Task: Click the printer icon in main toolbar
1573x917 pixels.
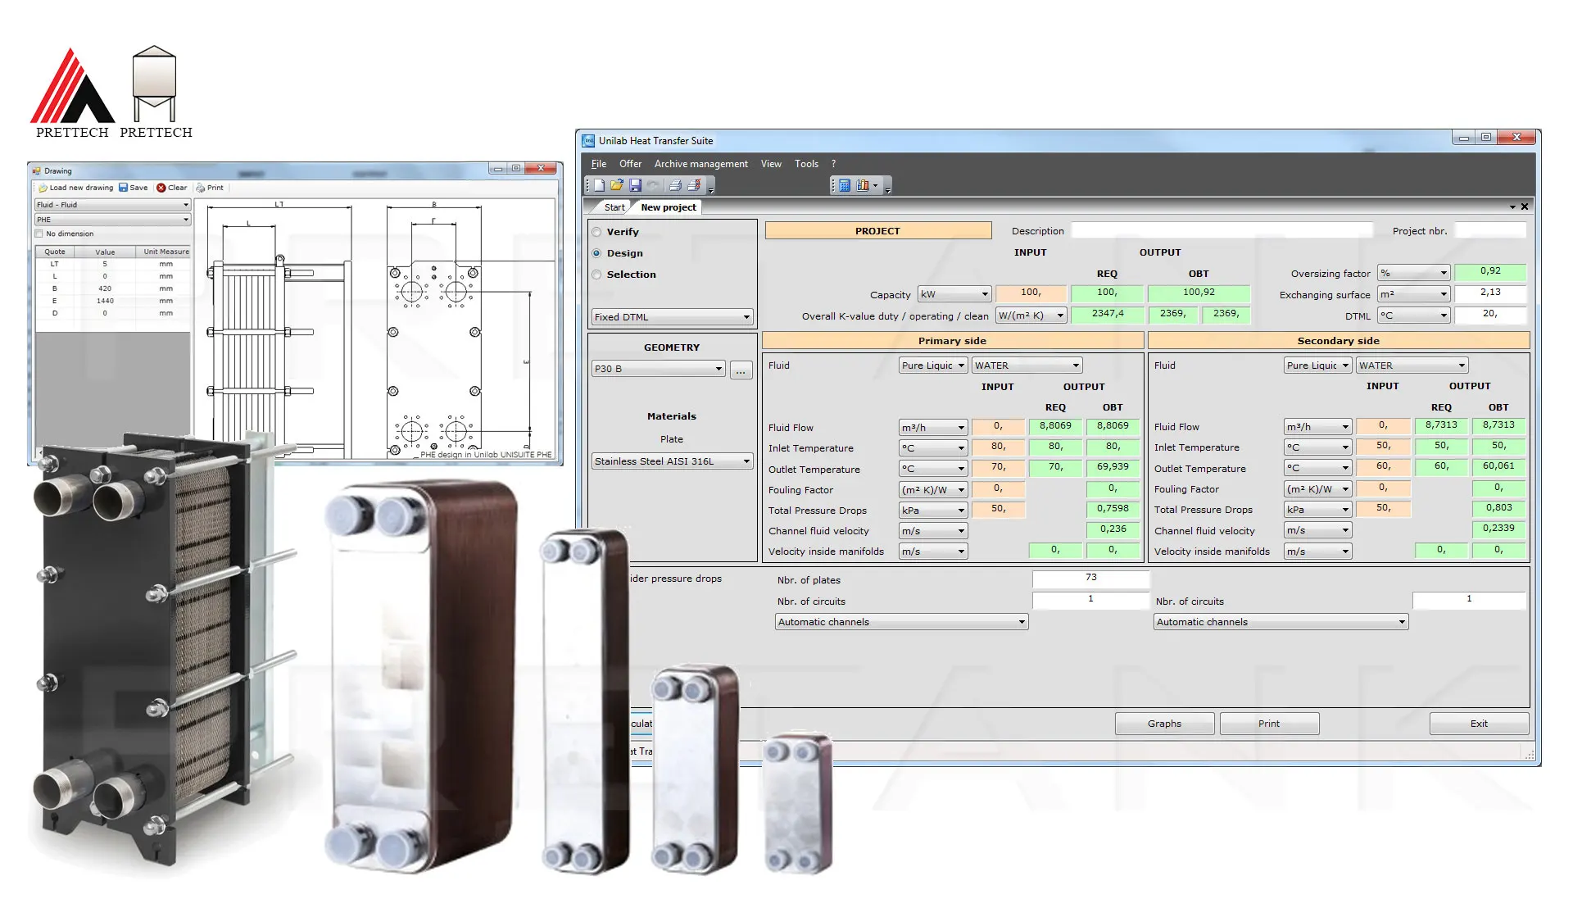Action: 675,186
